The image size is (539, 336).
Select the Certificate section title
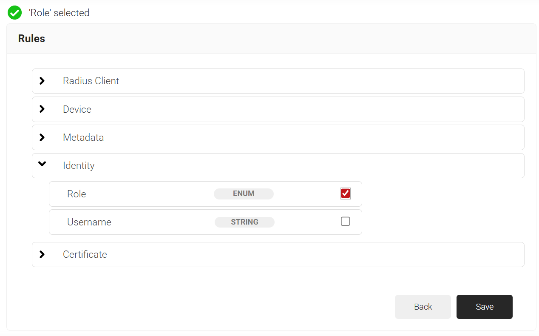pos(85,254)
